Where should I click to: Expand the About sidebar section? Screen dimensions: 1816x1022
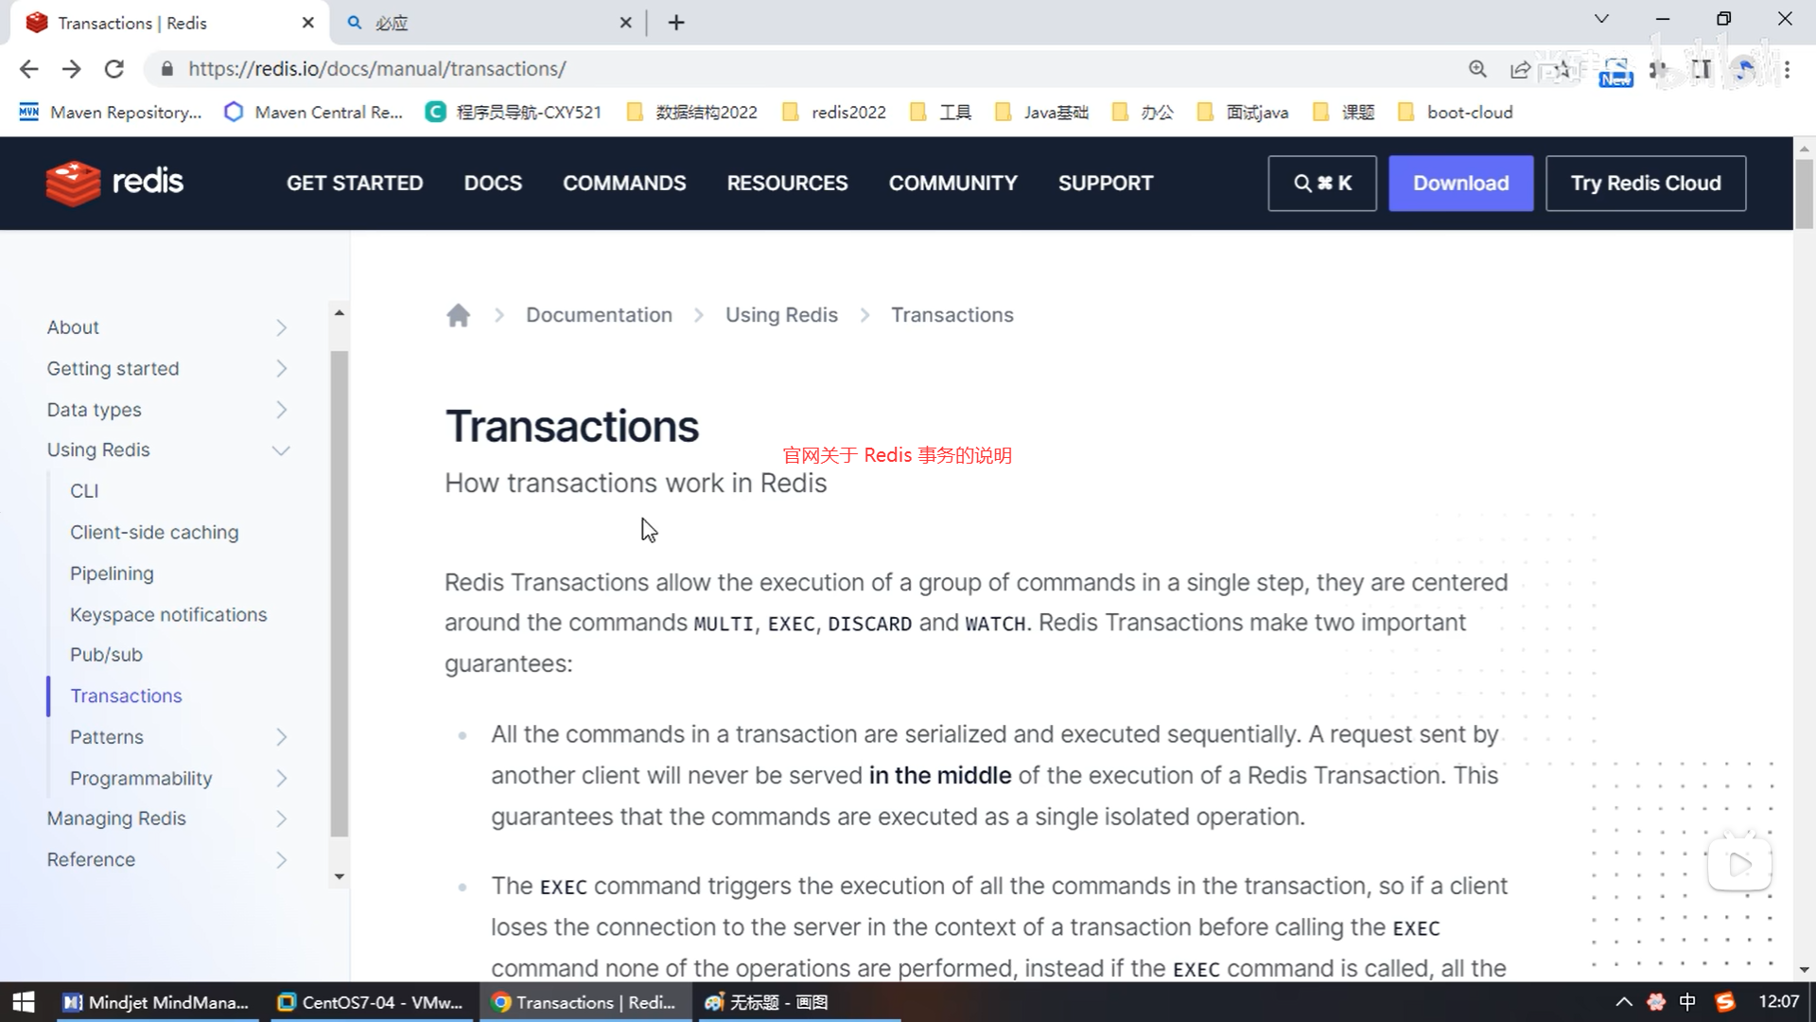(281, 327)
